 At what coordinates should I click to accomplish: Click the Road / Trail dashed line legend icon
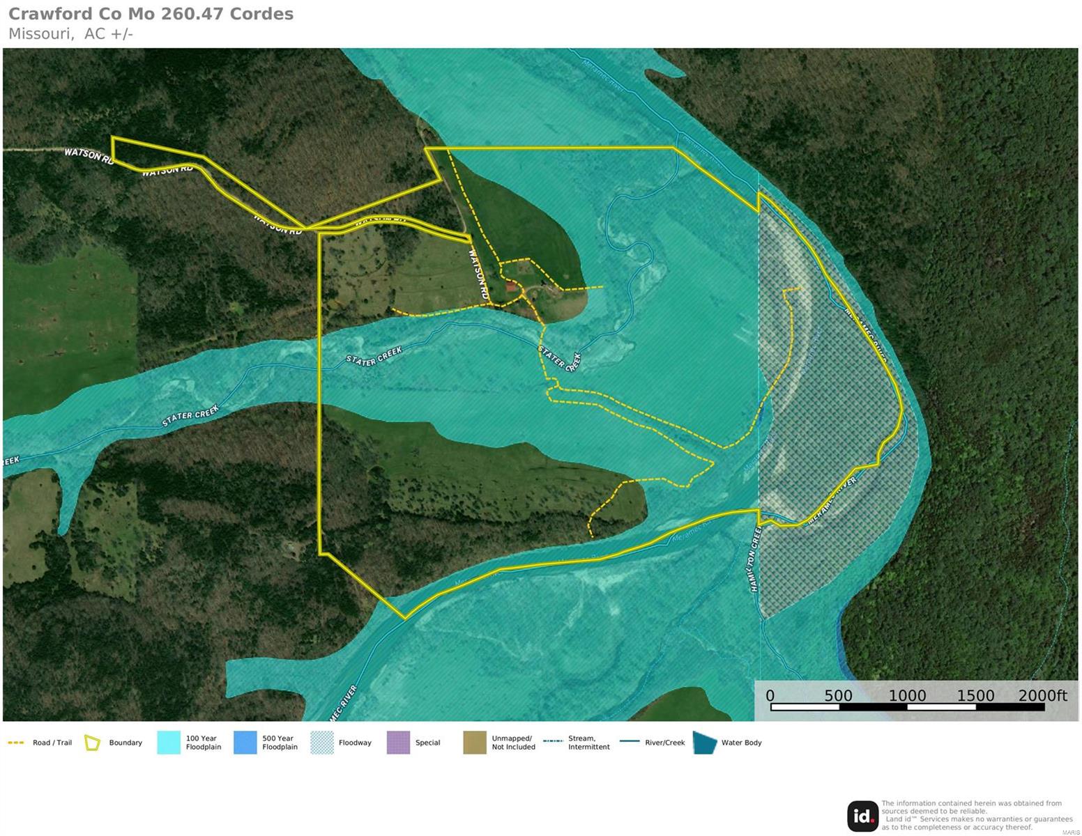click(15, 743)
